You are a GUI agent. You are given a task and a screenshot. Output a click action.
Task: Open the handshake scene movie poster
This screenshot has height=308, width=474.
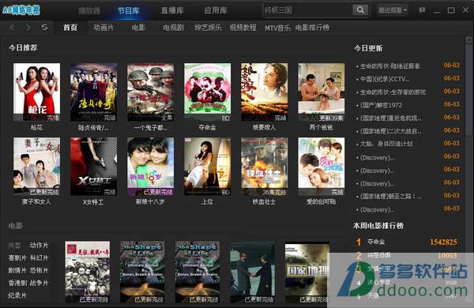point(253,272)
